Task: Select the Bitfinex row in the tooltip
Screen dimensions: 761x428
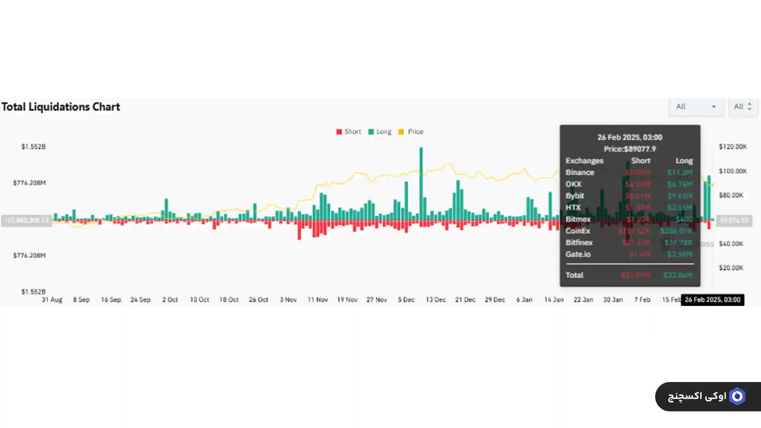Action: click(x=629, y=243)
